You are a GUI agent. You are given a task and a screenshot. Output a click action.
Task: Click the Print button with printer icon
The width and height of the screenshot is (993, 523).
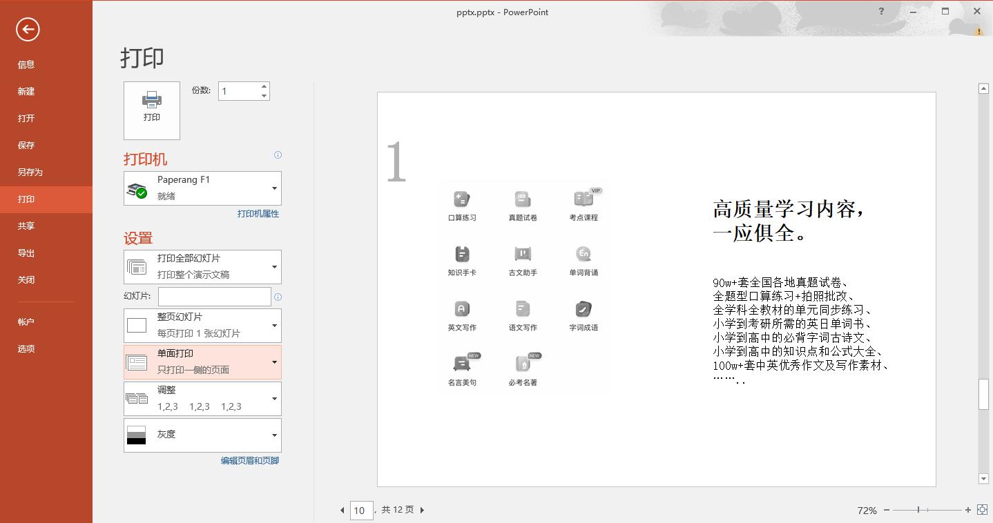(152, 110)
